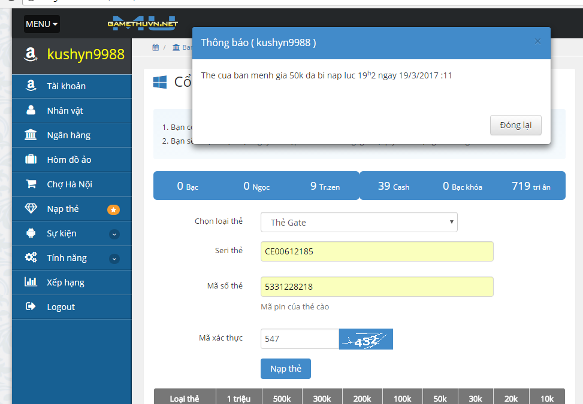The height and width of the screenshot is (404, 583).
Task: Open Ngân hàng menu item
Action: coord(72,135)
